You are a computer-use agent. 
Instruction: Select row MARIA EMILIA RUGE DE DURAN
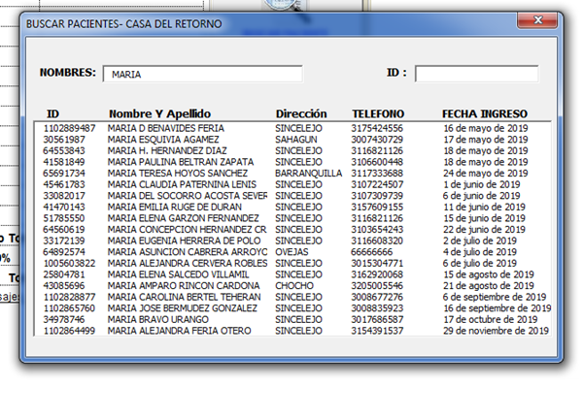pos(292,208)
